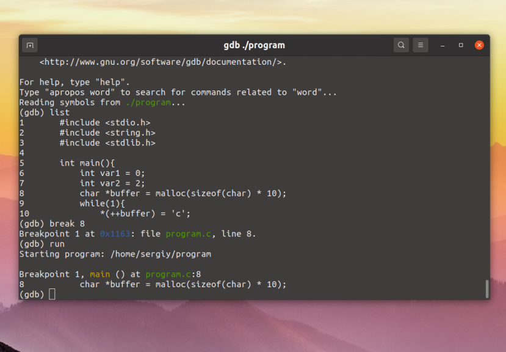Click the '(gdb) break 8' command
506x352 pixels.
(x=52, y=224)
